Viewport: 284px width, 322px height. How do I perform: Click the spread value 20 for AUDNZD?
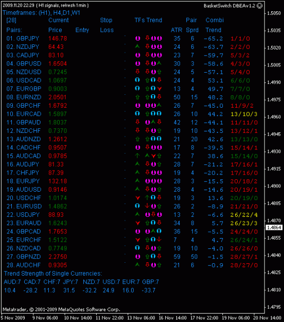pyautogui.click(x=194, y=139)
